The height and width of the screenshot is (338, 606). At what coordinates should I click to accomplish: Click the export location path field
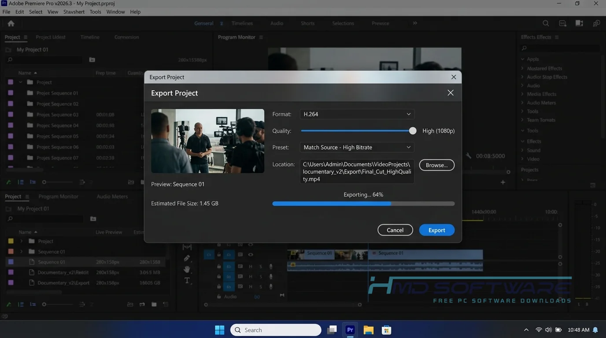[x=357, y=172]
